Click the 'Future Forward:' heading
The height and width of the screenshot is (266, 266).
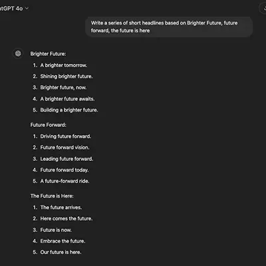[x=49, y=125]
